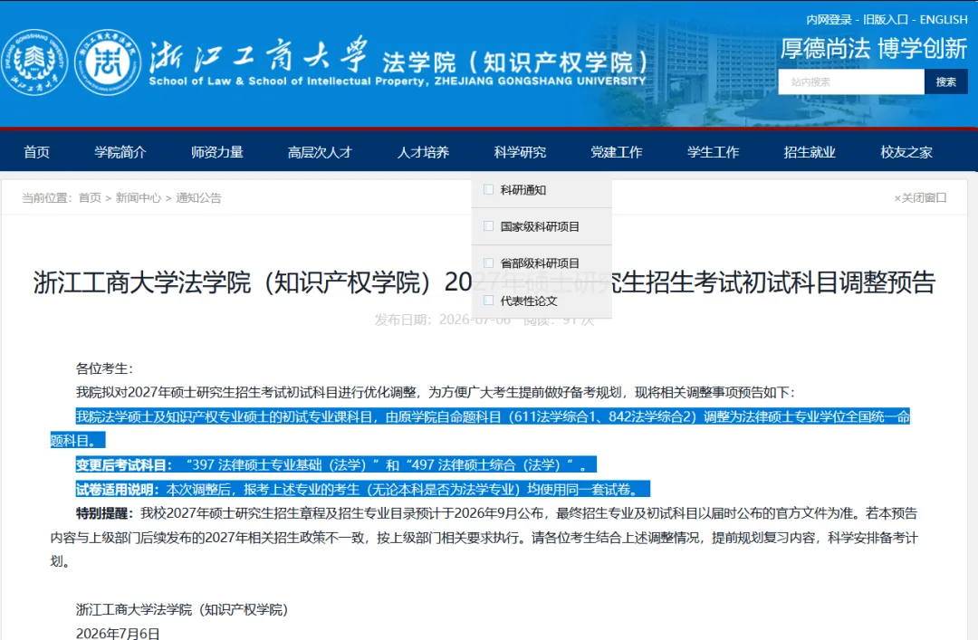Click the highlighted 试卷适用说明 line
The height and width of the screenshot is (640, 978).
click(x=362, y=489)
